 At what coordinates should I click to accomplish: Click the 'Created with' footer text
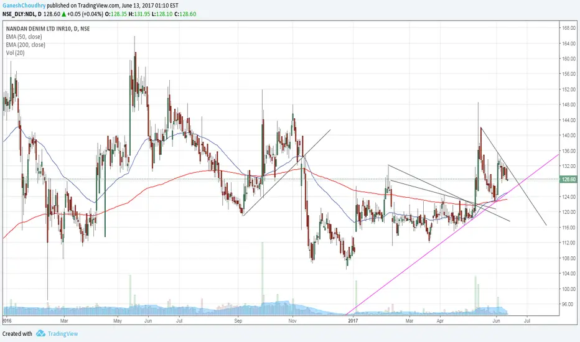click(x=17, y=333)
